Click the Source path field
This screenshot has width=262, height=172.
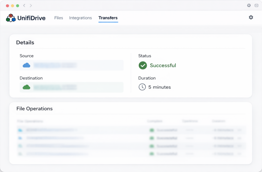72,65
